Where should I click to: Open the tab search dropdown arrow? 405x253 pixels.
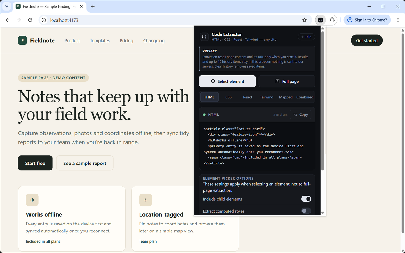(x=6, y=6)
